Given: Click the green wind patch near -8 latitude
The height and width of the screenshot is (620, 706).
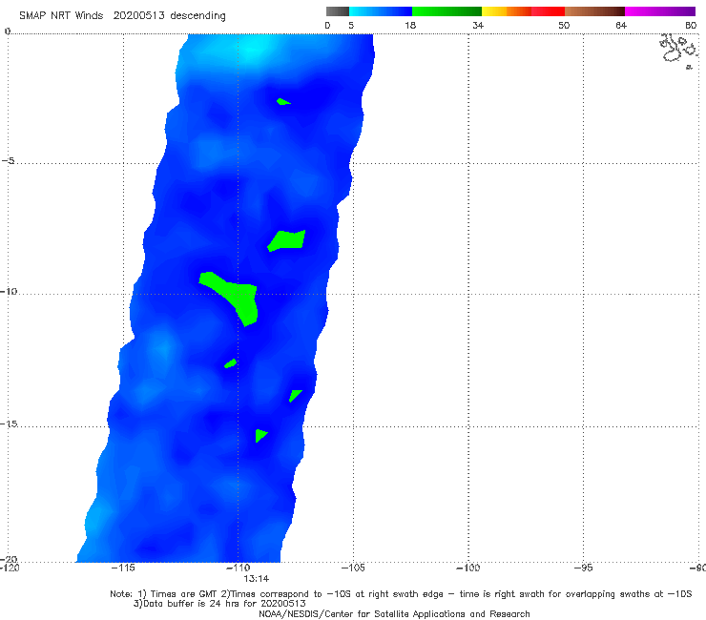Looking at the screenshot, I should click(x=287, y=240).
